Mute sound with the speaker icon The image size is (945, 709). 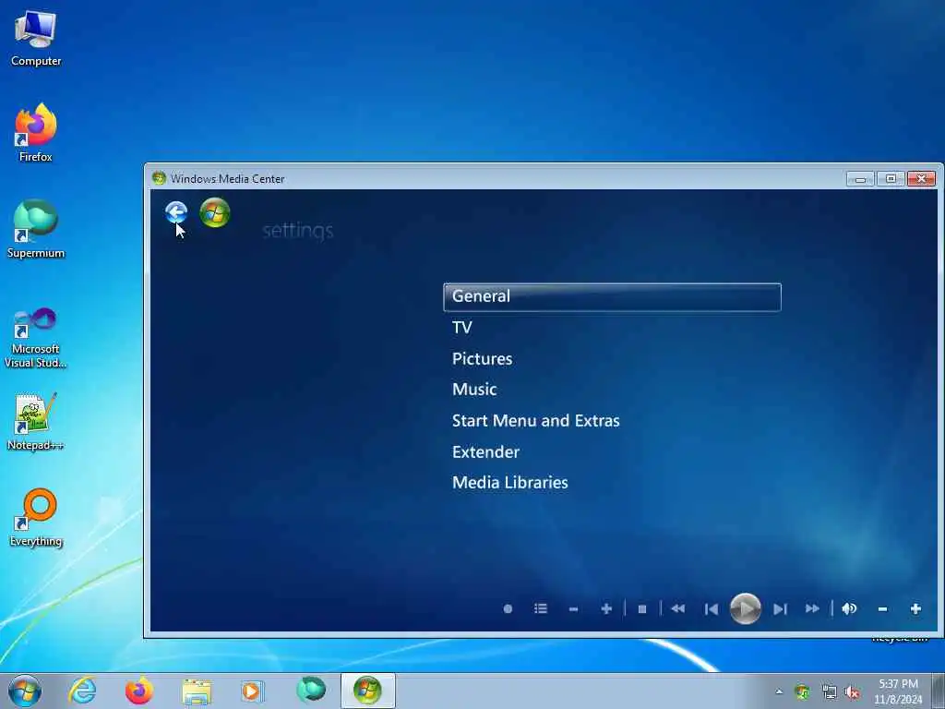coord(849,609)
